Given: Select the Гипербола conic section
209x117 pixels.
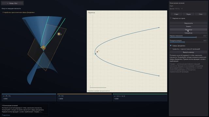Looking at the screenshot, I should [188, 33].
